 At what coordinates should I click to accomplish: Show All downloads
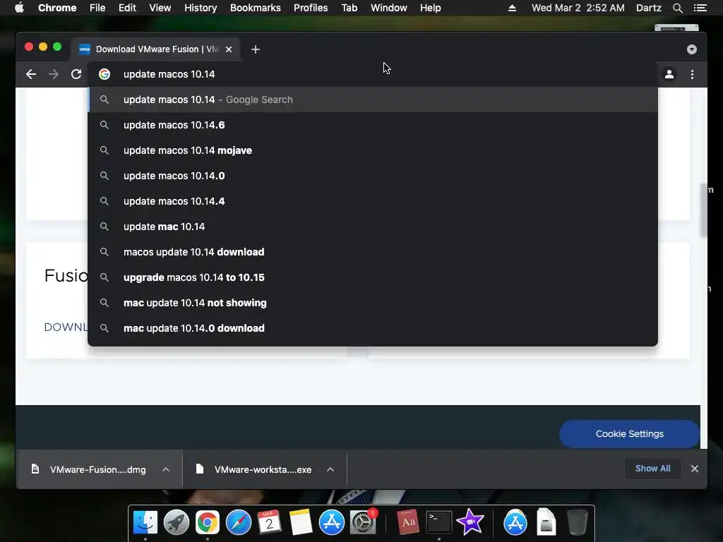[652, 469]
